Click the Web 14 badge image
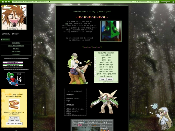This screenshot has height=131, width=175. (x=16, y=79)
